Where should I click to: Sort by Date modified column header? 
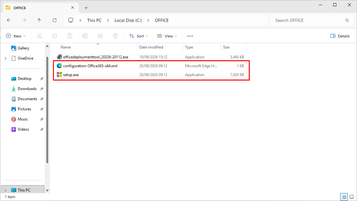(151, 47)
